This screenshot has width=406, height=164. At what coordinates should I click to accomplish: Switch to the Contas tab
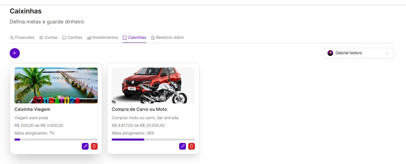pyautogui.click(x=48, y=37)
